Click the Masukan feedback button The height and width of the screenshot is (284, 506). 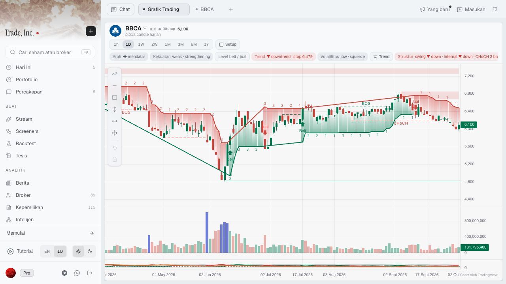coord(471,9)
